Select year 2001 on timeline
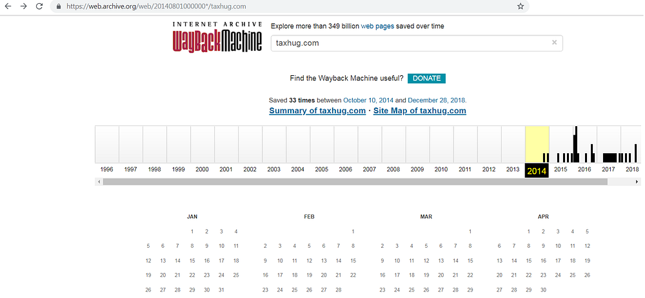 [x=226, y=169]
